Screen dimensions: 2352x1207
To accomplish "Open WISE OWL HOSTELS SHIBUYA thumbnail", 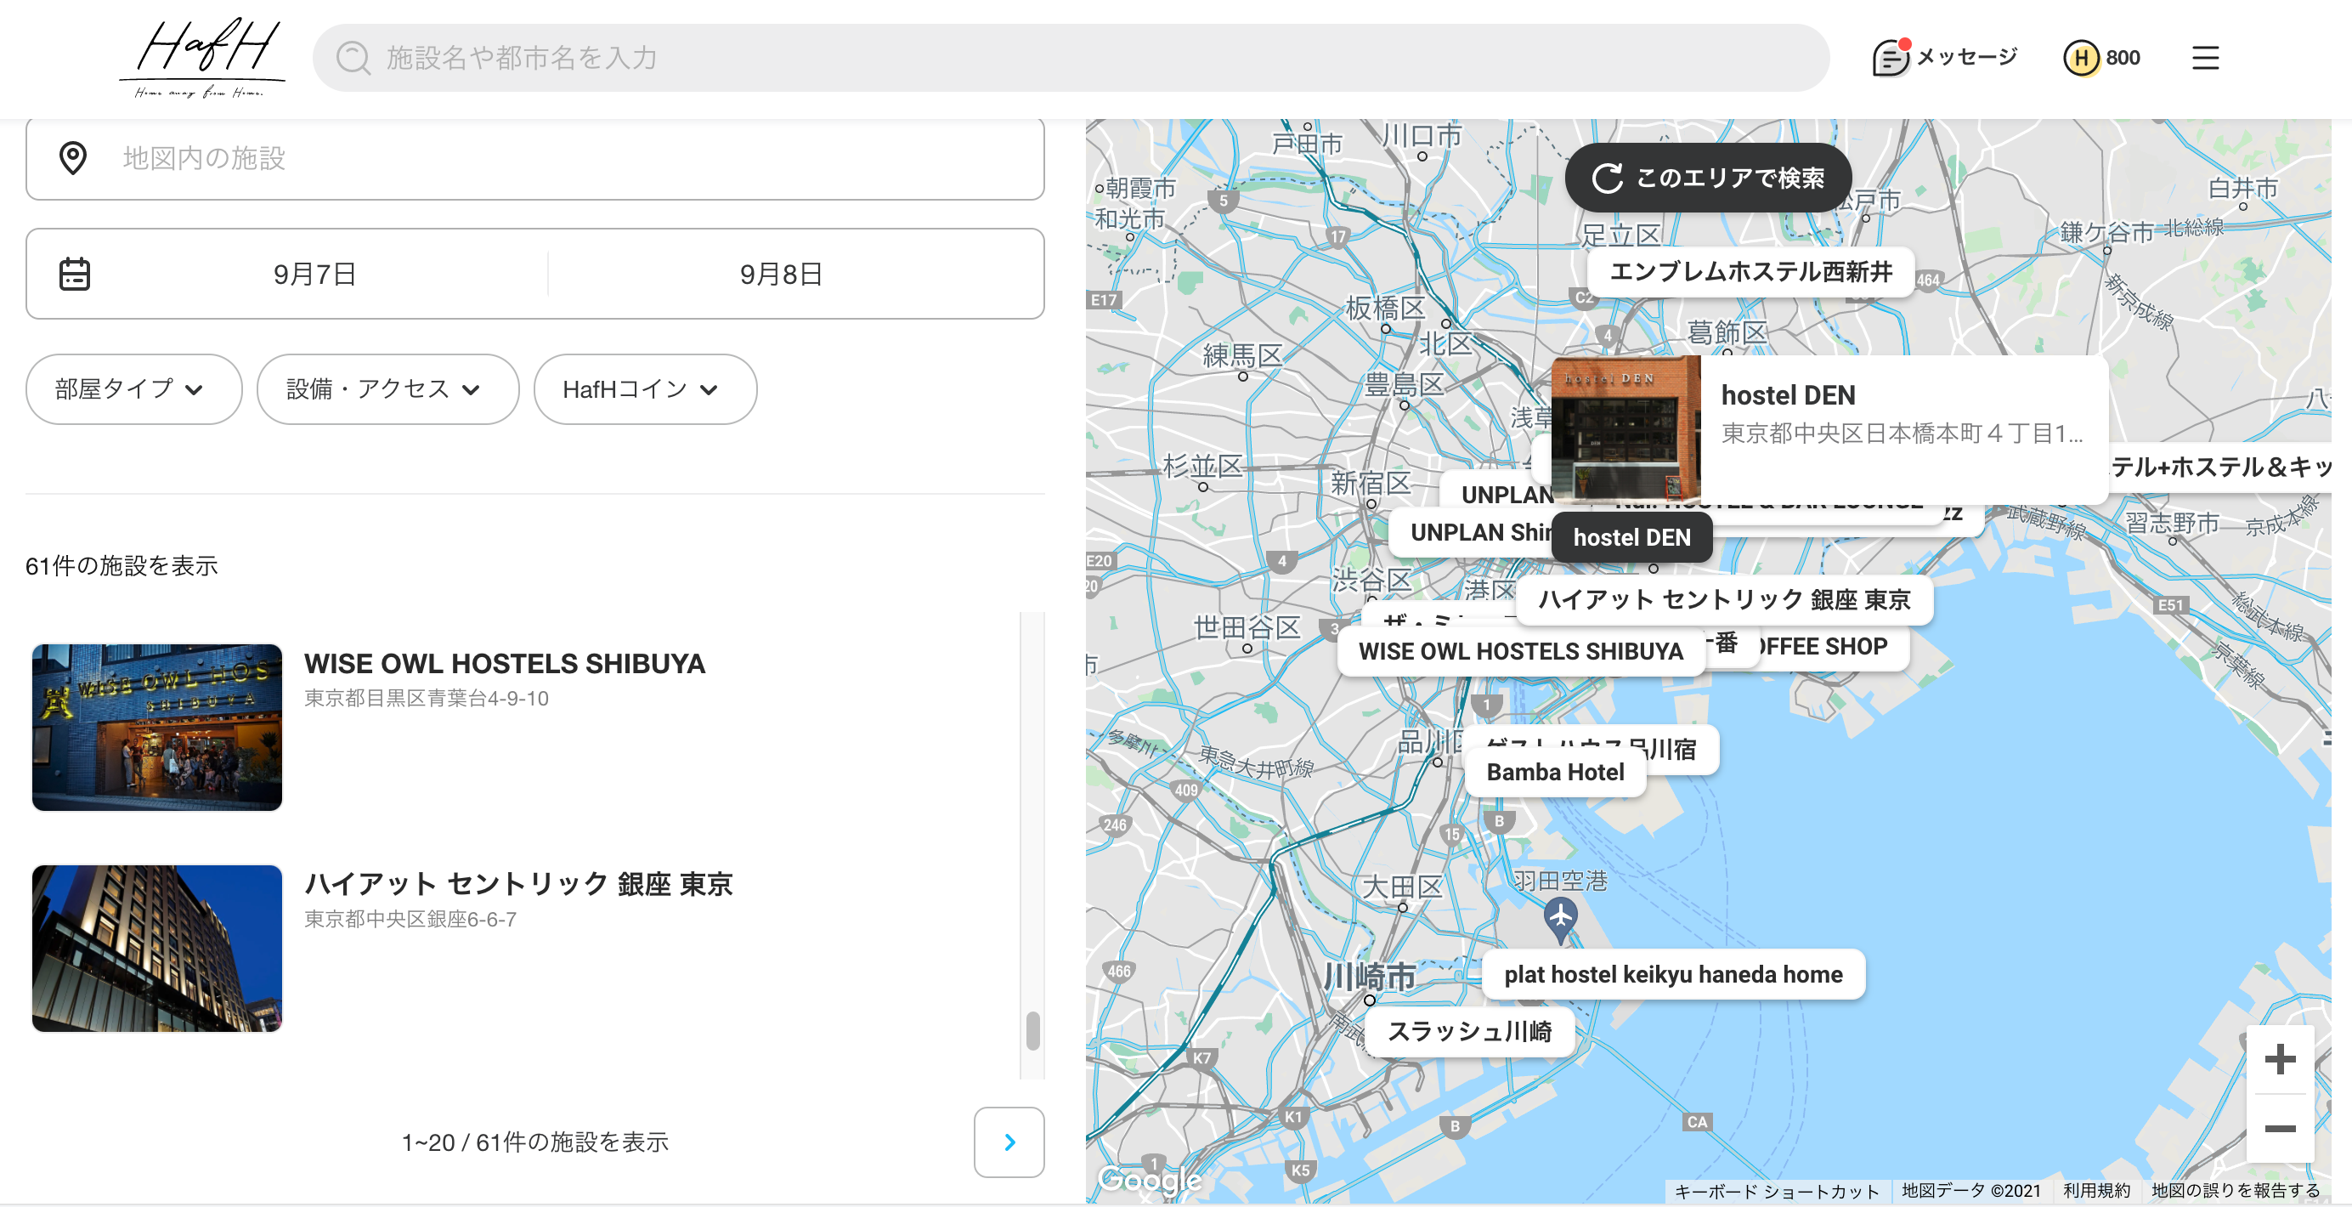I will click(x=157, y=728).
